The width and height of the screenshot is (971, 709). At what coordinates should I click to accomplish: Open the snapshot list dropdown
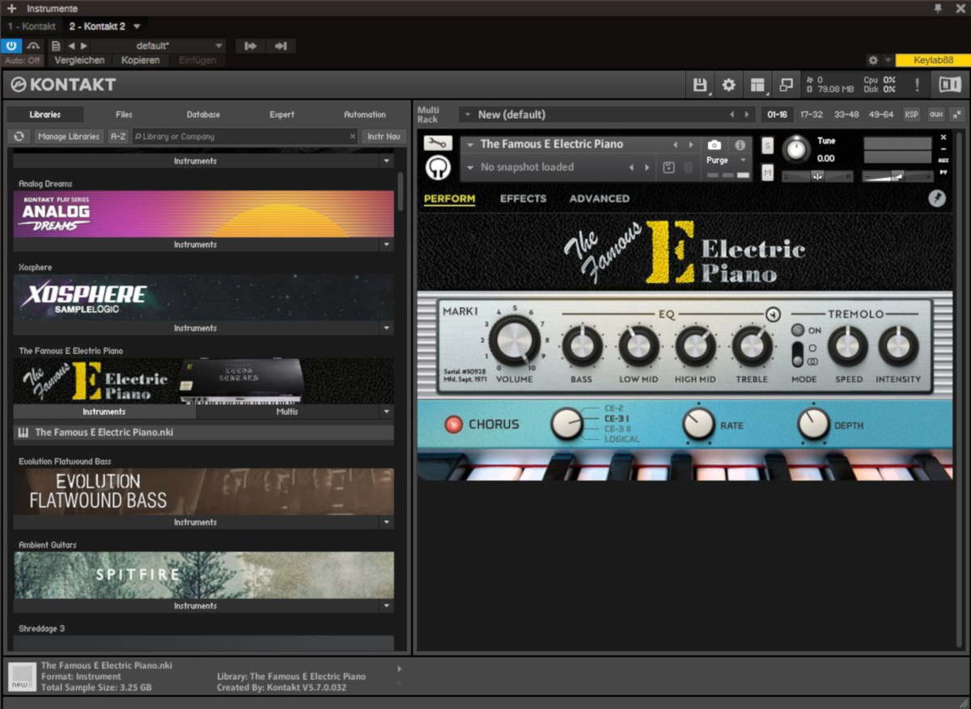click(x=470, y=167)
